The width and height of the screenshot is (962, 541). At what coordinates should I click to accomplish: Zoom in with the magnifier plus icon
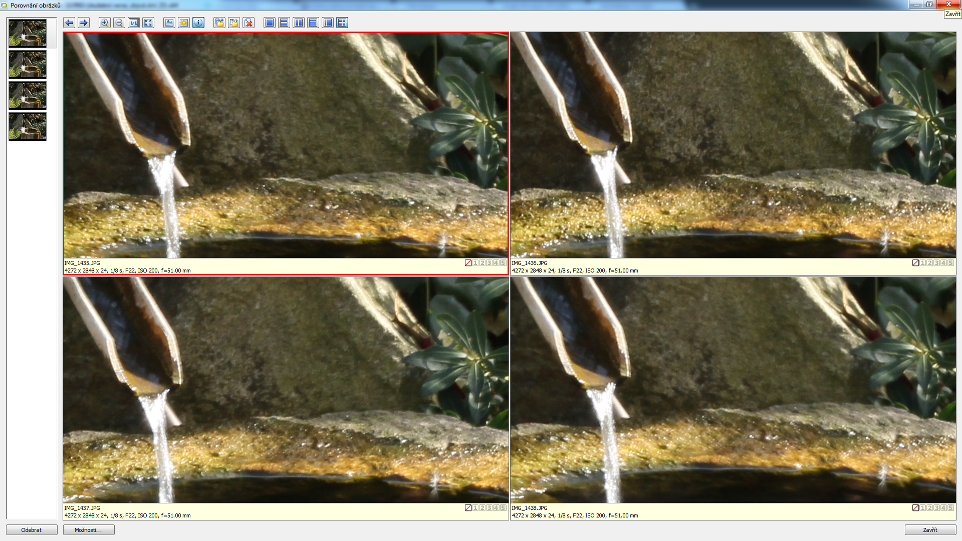click(104, 23)
